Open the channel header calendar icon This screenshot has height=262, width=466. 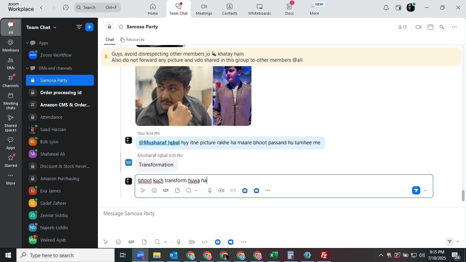tap(431, 27)
